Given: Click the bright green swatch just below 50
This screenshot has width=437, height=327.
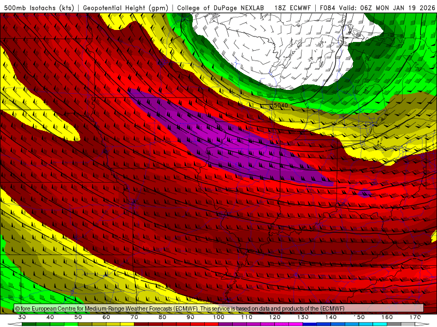Looking at the screenshot, I should click(x=71, y=324).
